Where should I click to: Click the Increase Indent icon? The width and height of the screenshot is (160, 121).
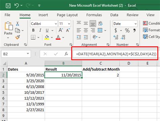tap(86, 37)
